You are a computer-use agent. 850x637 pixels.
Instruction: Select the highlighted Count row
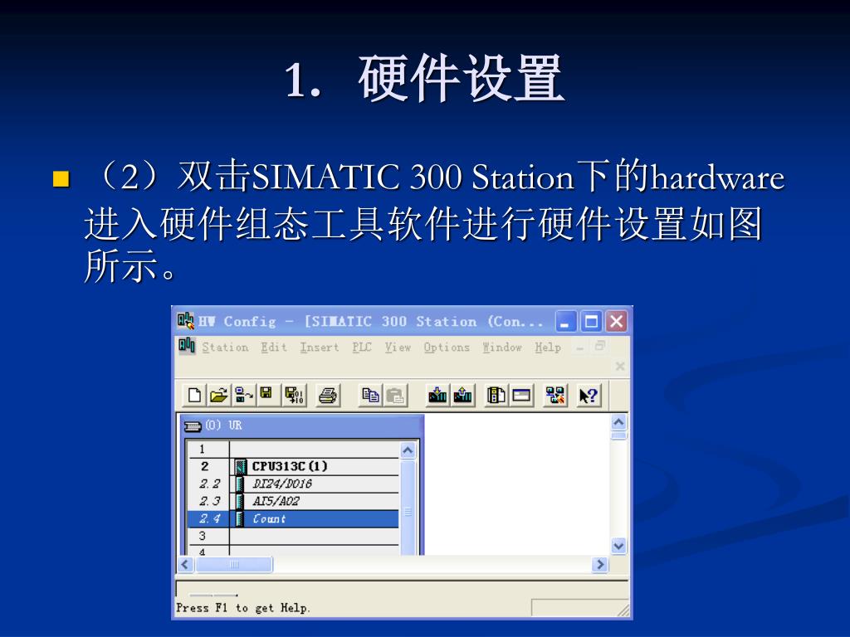point(293,518)
